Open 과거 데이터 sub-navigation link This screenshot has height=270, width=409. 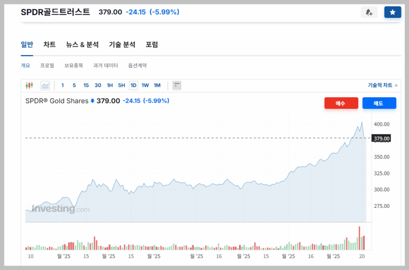pos(105,65)
